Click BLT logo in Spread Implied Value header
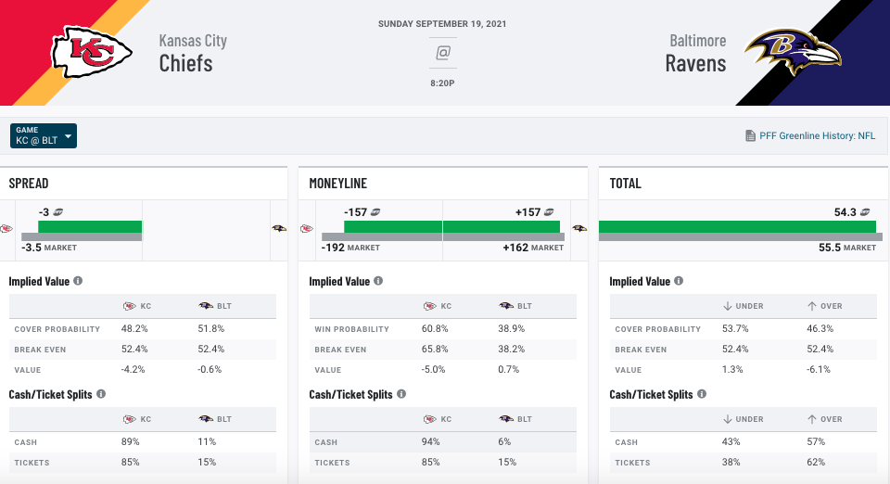Screen dimensions: 890x484 pos(206,306)
